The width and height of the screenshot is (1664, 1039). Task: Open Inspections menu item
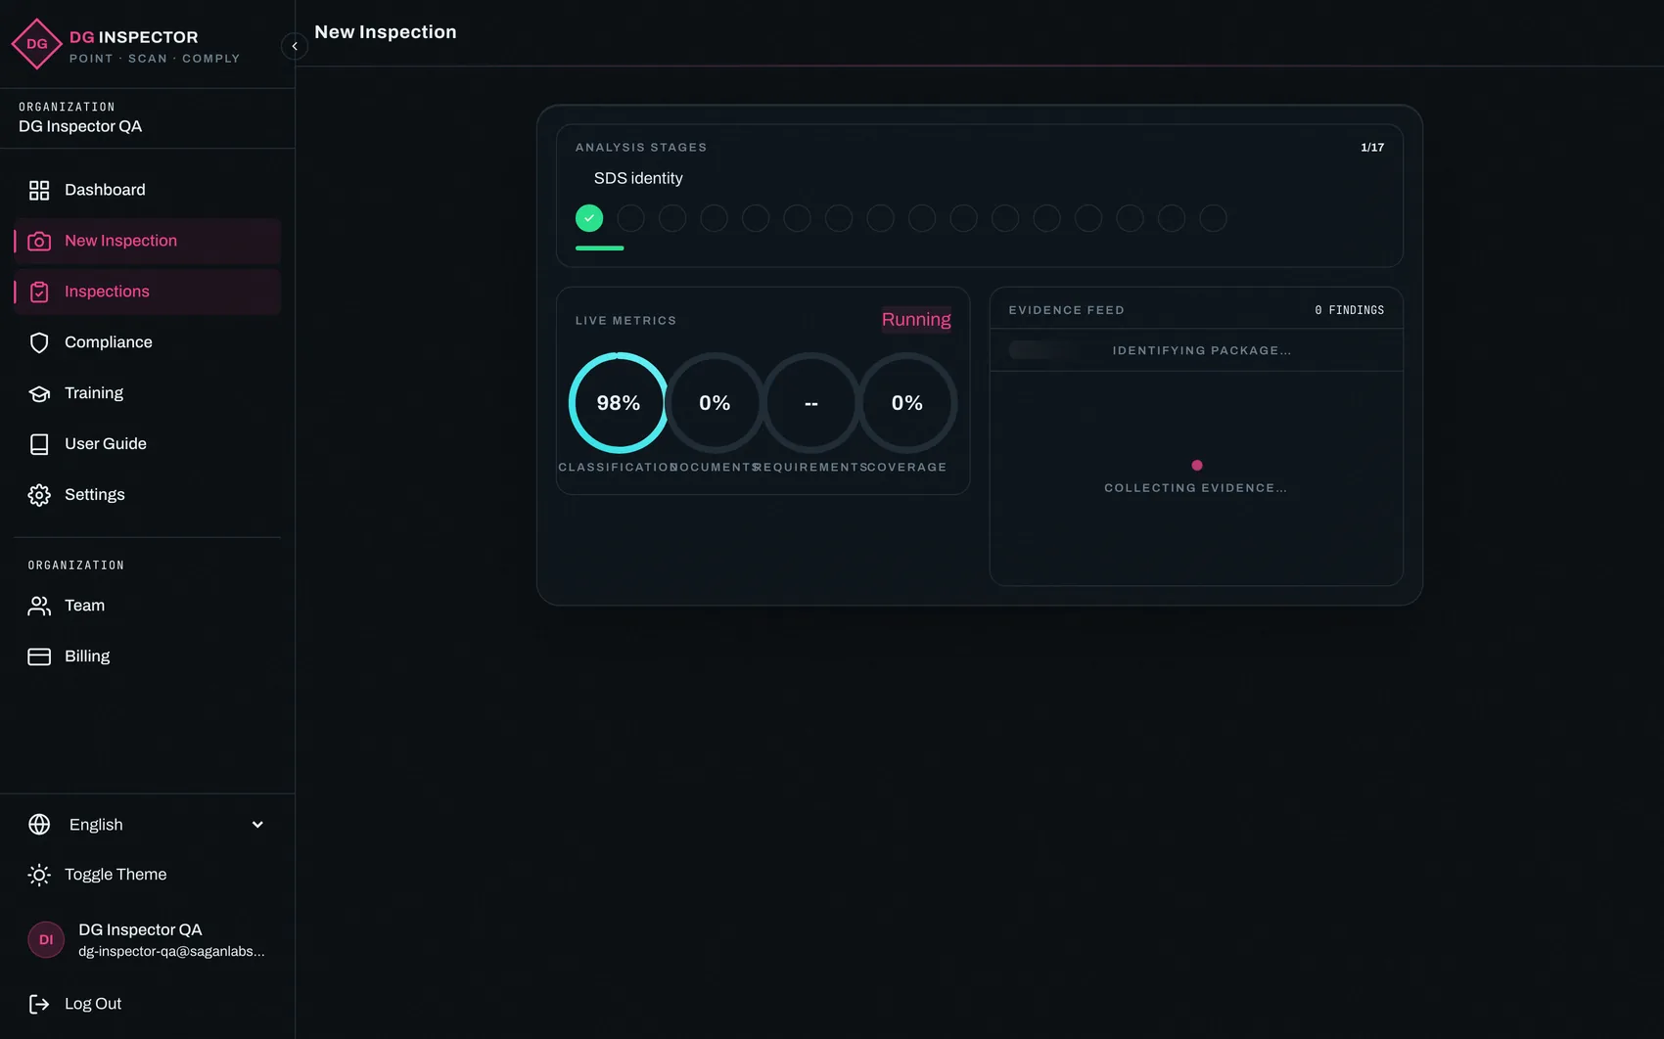[x=147, y=292]
